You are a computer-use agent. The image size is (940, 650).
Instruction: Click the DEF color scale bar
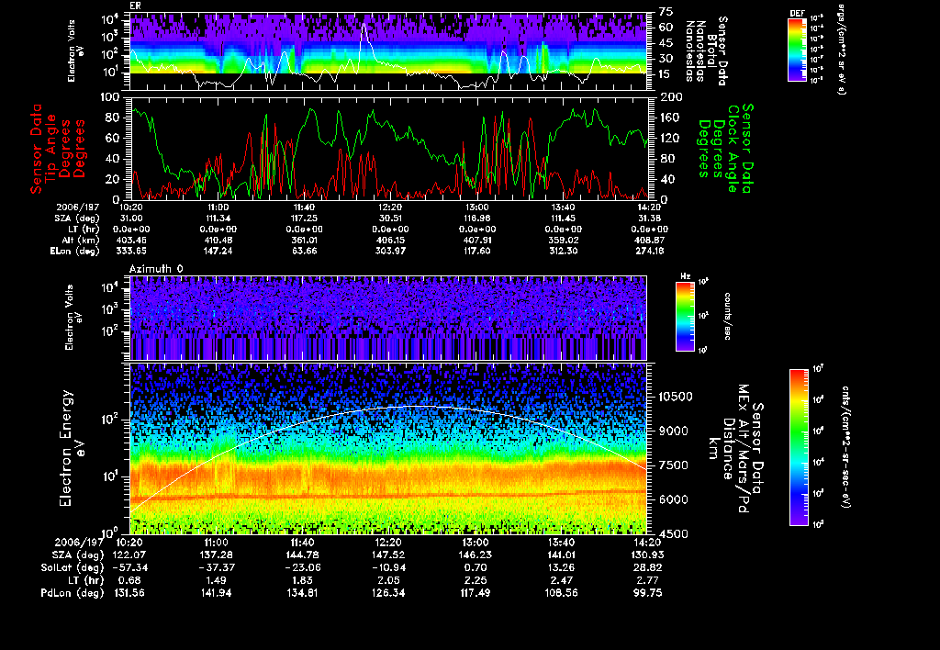pos(797,50)
